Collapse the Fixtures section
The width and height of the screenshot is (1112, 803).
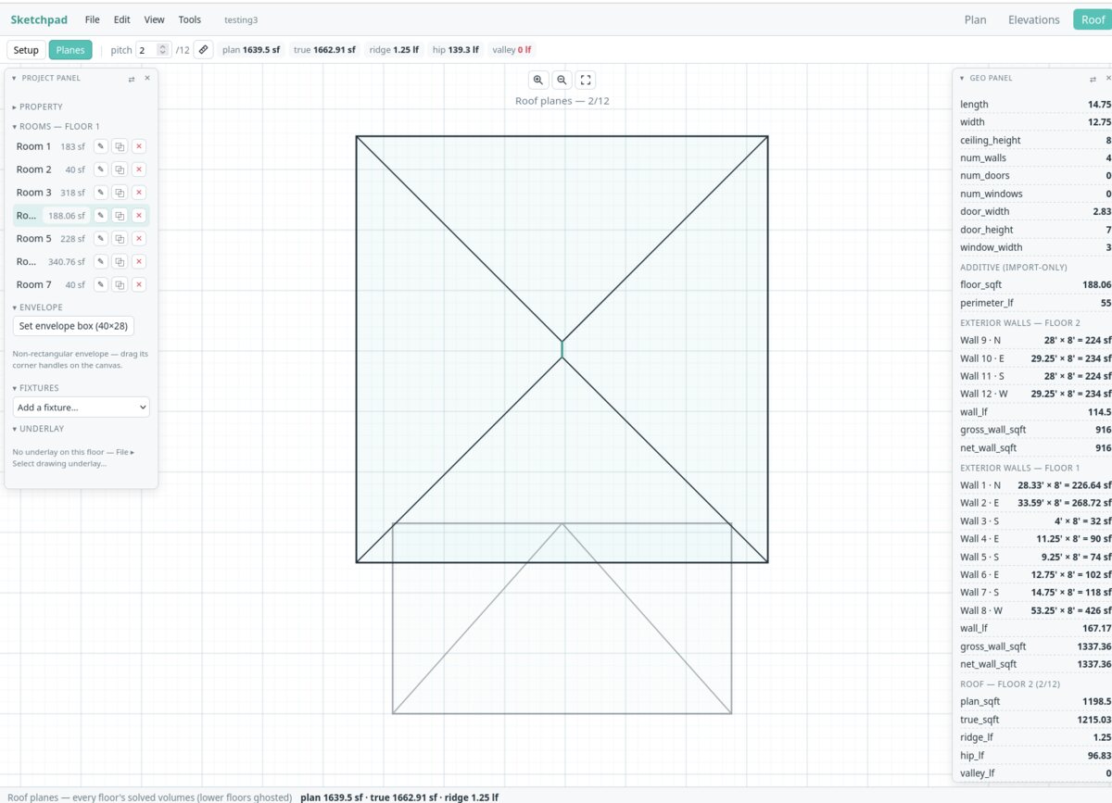tap(36, 388)
